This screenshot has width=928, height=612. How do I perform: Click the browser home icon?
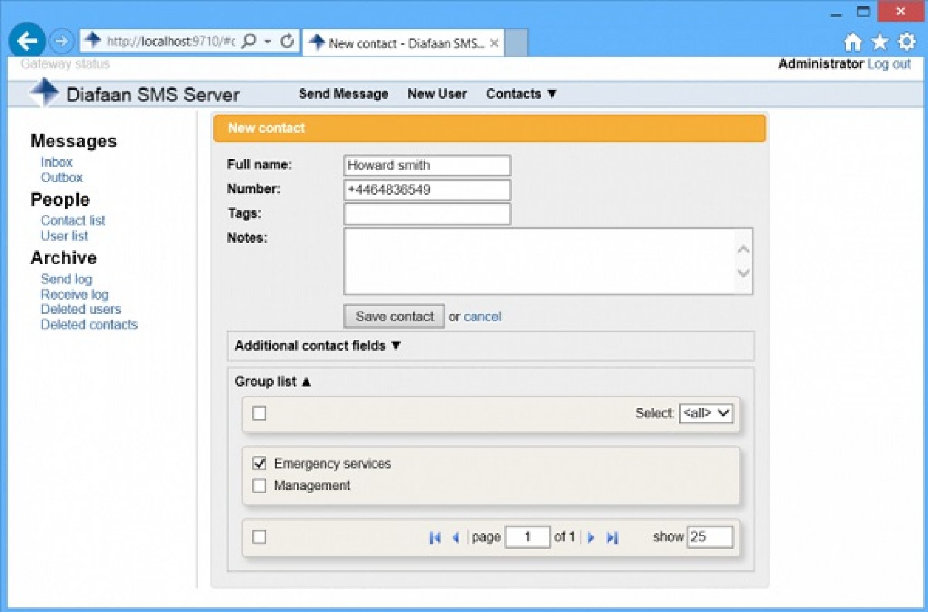[x=854, y=42]
